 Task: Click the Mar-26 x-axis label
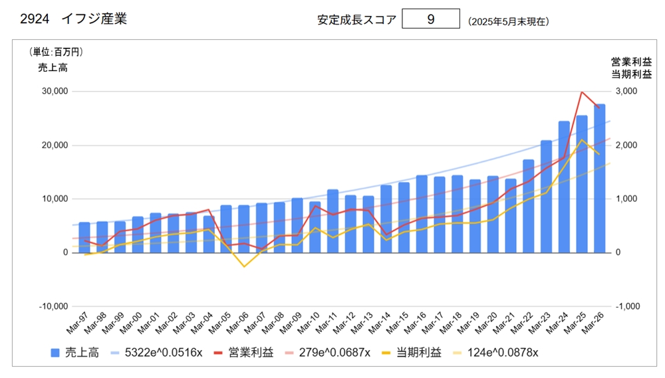pos(593,323)
